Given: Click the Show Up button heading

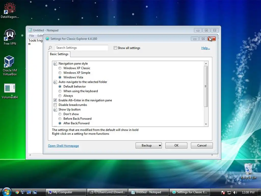Looking at the screenshot, I should pos(69,109).
